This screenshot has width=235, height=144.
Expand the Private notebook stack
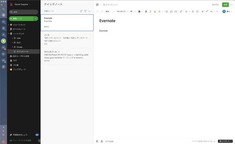pyautogui.click(x=12, y=47)
